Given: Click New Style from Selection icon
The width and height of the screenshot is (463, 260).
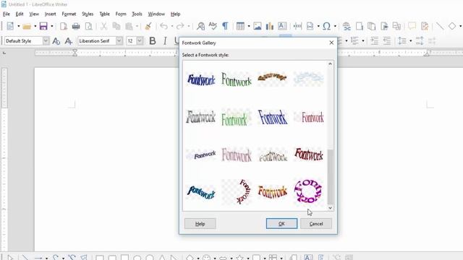Looking at the screenshot, I should pos(69,41).
